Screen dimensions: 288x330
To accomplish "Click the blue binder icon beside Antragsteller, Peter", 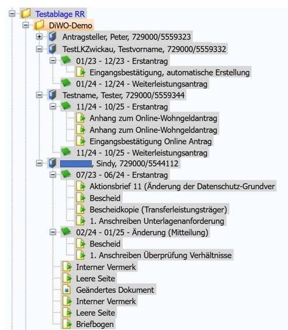I will [x=53, y=37].
